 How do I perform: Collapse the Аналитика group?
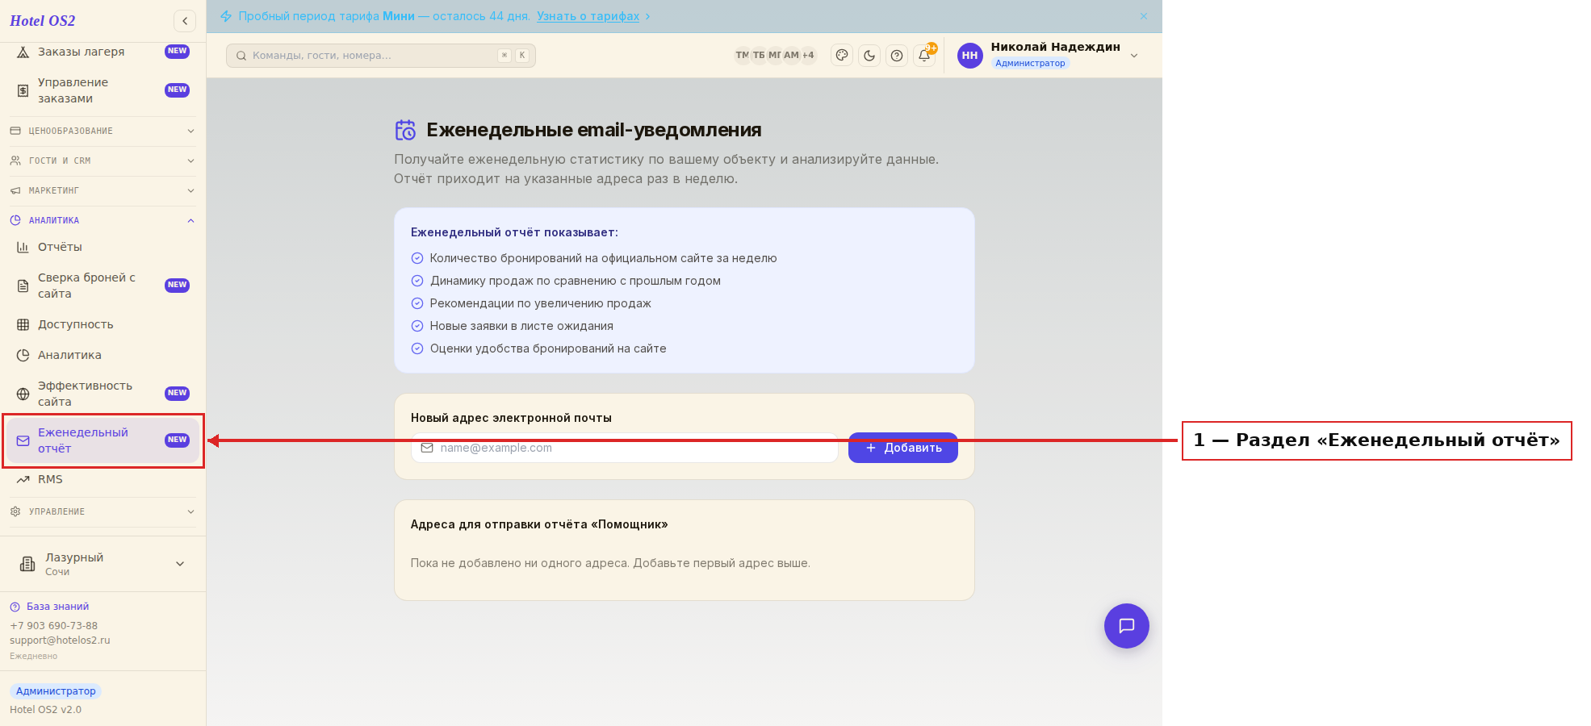pyautogui.click(x=103, y=220)
